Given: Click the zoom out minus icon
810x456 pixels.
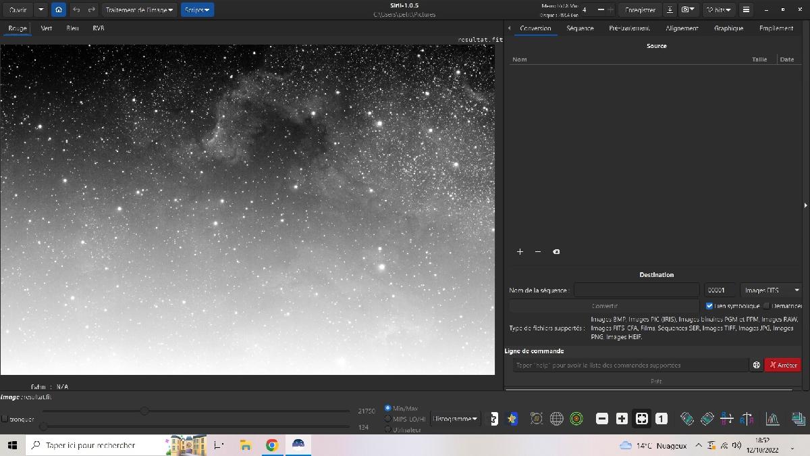Looking at the screenshot, I should [602, 419].
